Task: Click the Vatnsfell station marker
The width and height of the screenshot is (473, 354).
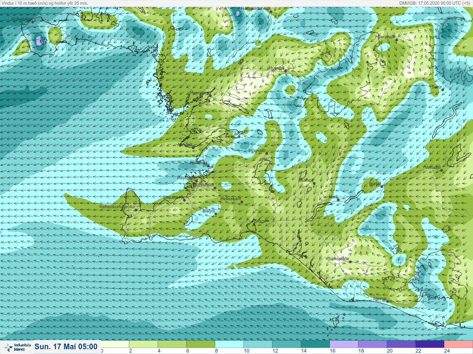Action: pos(442,170)
